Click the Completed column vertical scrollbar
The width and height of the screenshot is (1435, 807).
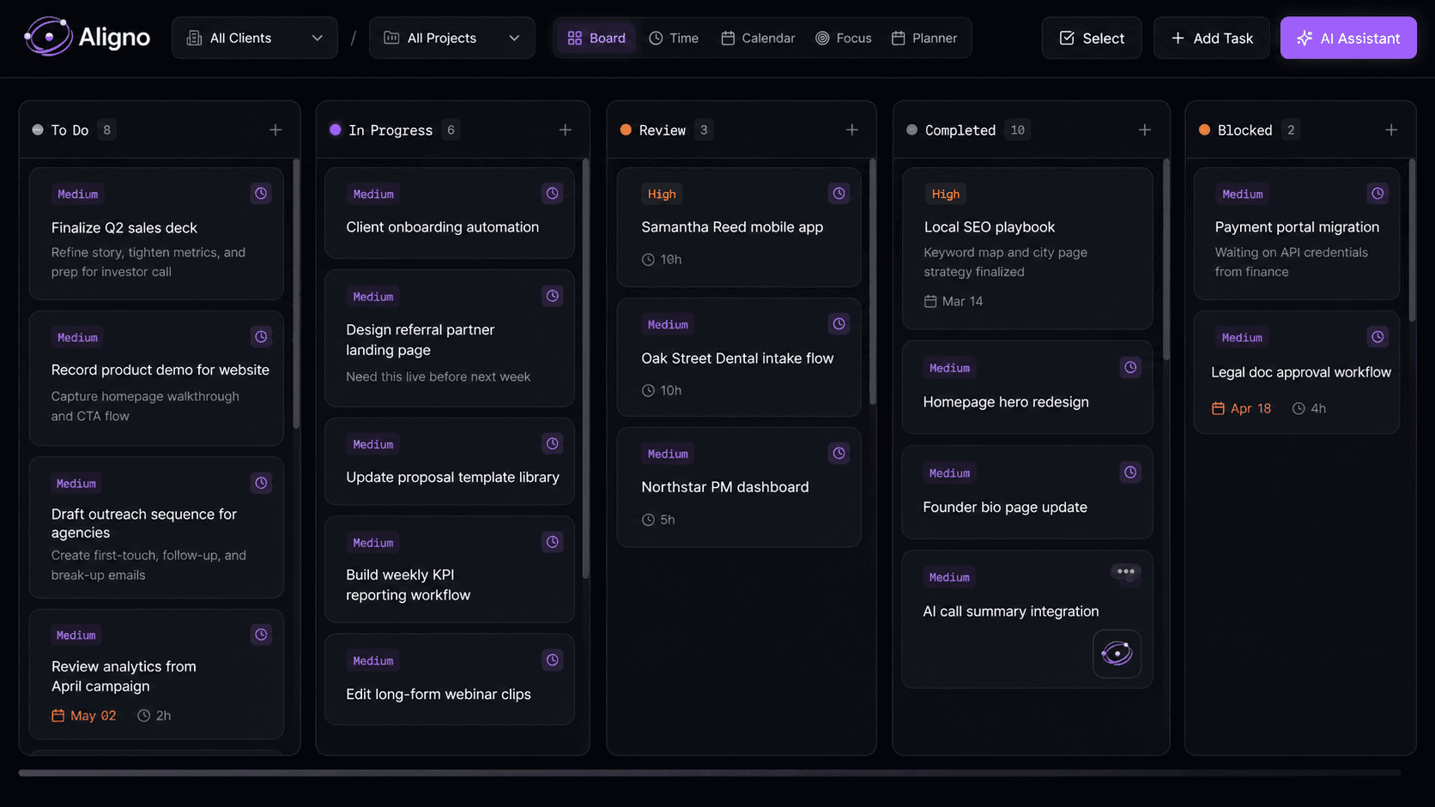coord(1166,259)
